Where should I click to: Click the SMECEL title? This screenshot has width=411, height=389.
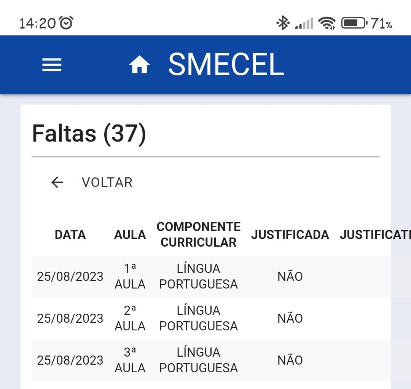226,64
